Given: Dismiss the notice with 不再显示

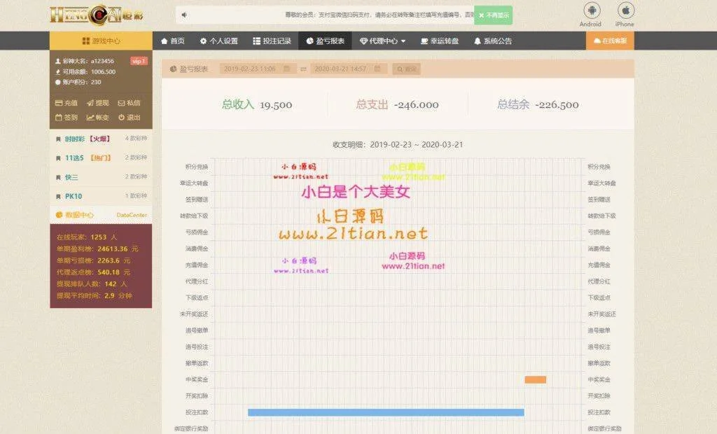Looking at the screenshot, I should pos(493,15).
